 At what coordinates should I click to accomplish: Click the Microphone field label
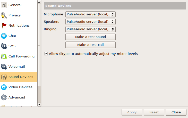[x=53, y=14]
